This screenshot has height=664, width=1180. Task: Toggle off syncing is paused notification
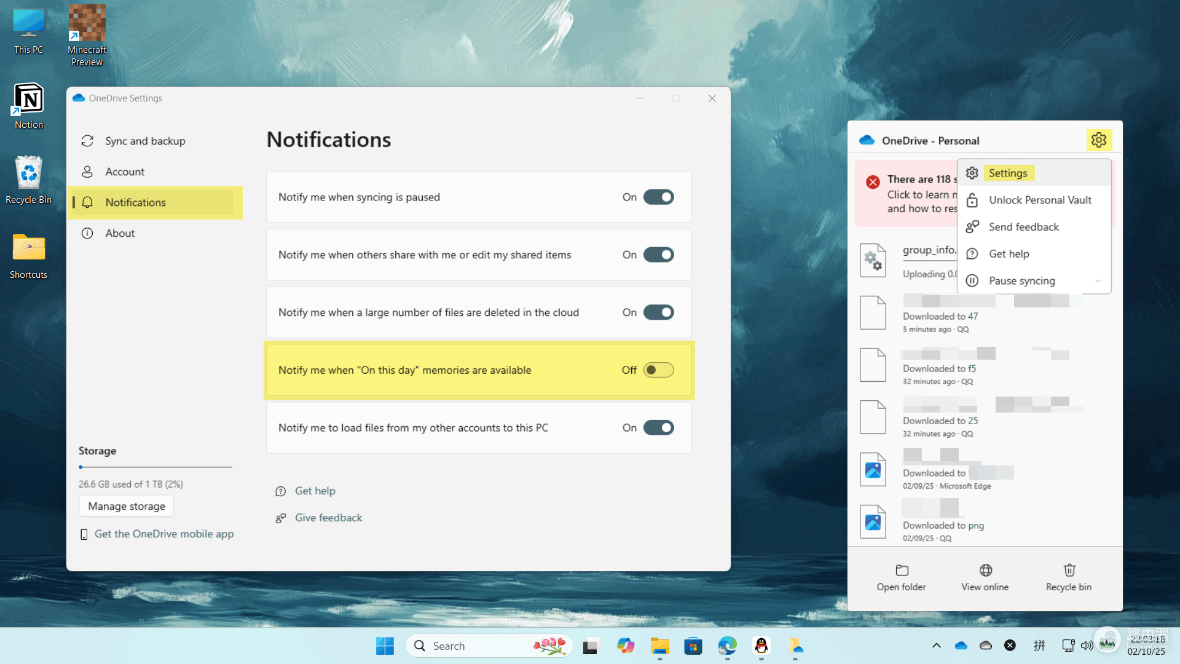point(658,197)
